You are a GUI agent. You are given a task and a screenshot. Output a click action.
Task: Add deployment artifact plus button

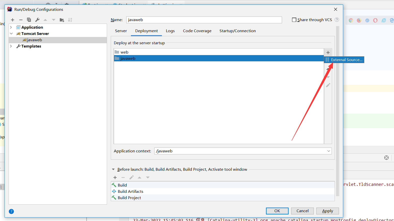point(328,53)
